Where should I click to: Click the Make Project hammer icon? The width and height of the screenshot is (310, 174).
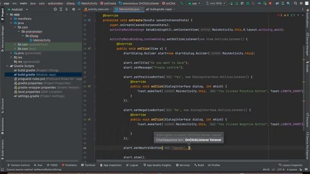182,3
